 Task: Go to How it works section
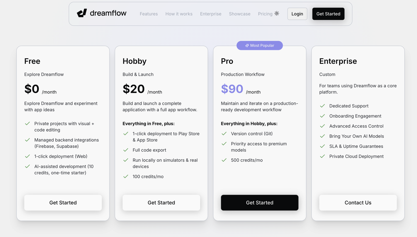(179, 14)
